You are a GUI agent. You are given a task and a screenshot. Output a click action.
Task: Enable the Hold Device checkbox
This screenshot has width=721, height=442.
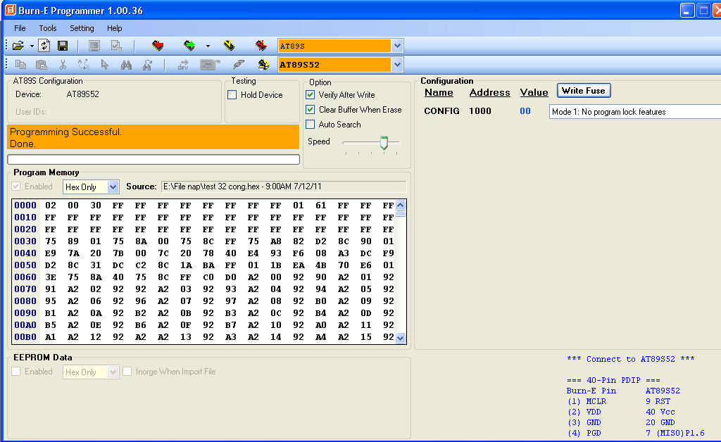[232, 95]
